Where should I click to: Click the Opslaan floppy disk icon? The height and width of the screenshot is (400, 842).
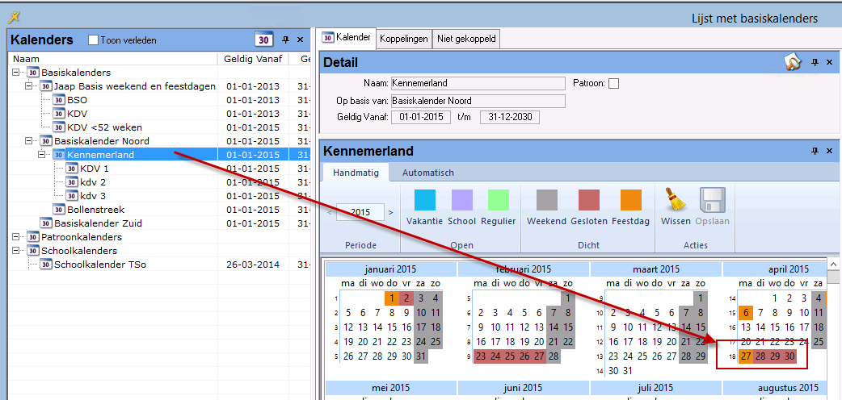click(712, 201)
